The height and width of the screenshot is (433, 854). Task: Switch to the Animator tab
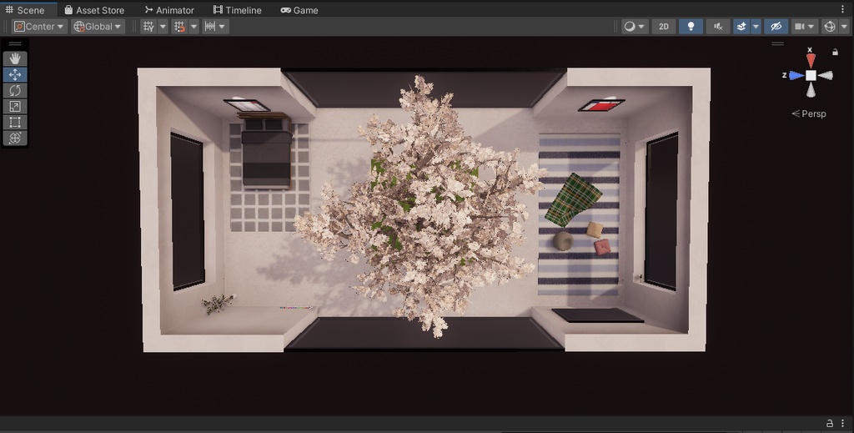[169, 10]
